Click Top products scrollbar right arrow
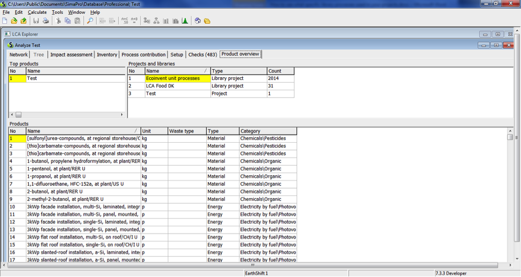The image size is (521, 277). click(x=122, y=115)
